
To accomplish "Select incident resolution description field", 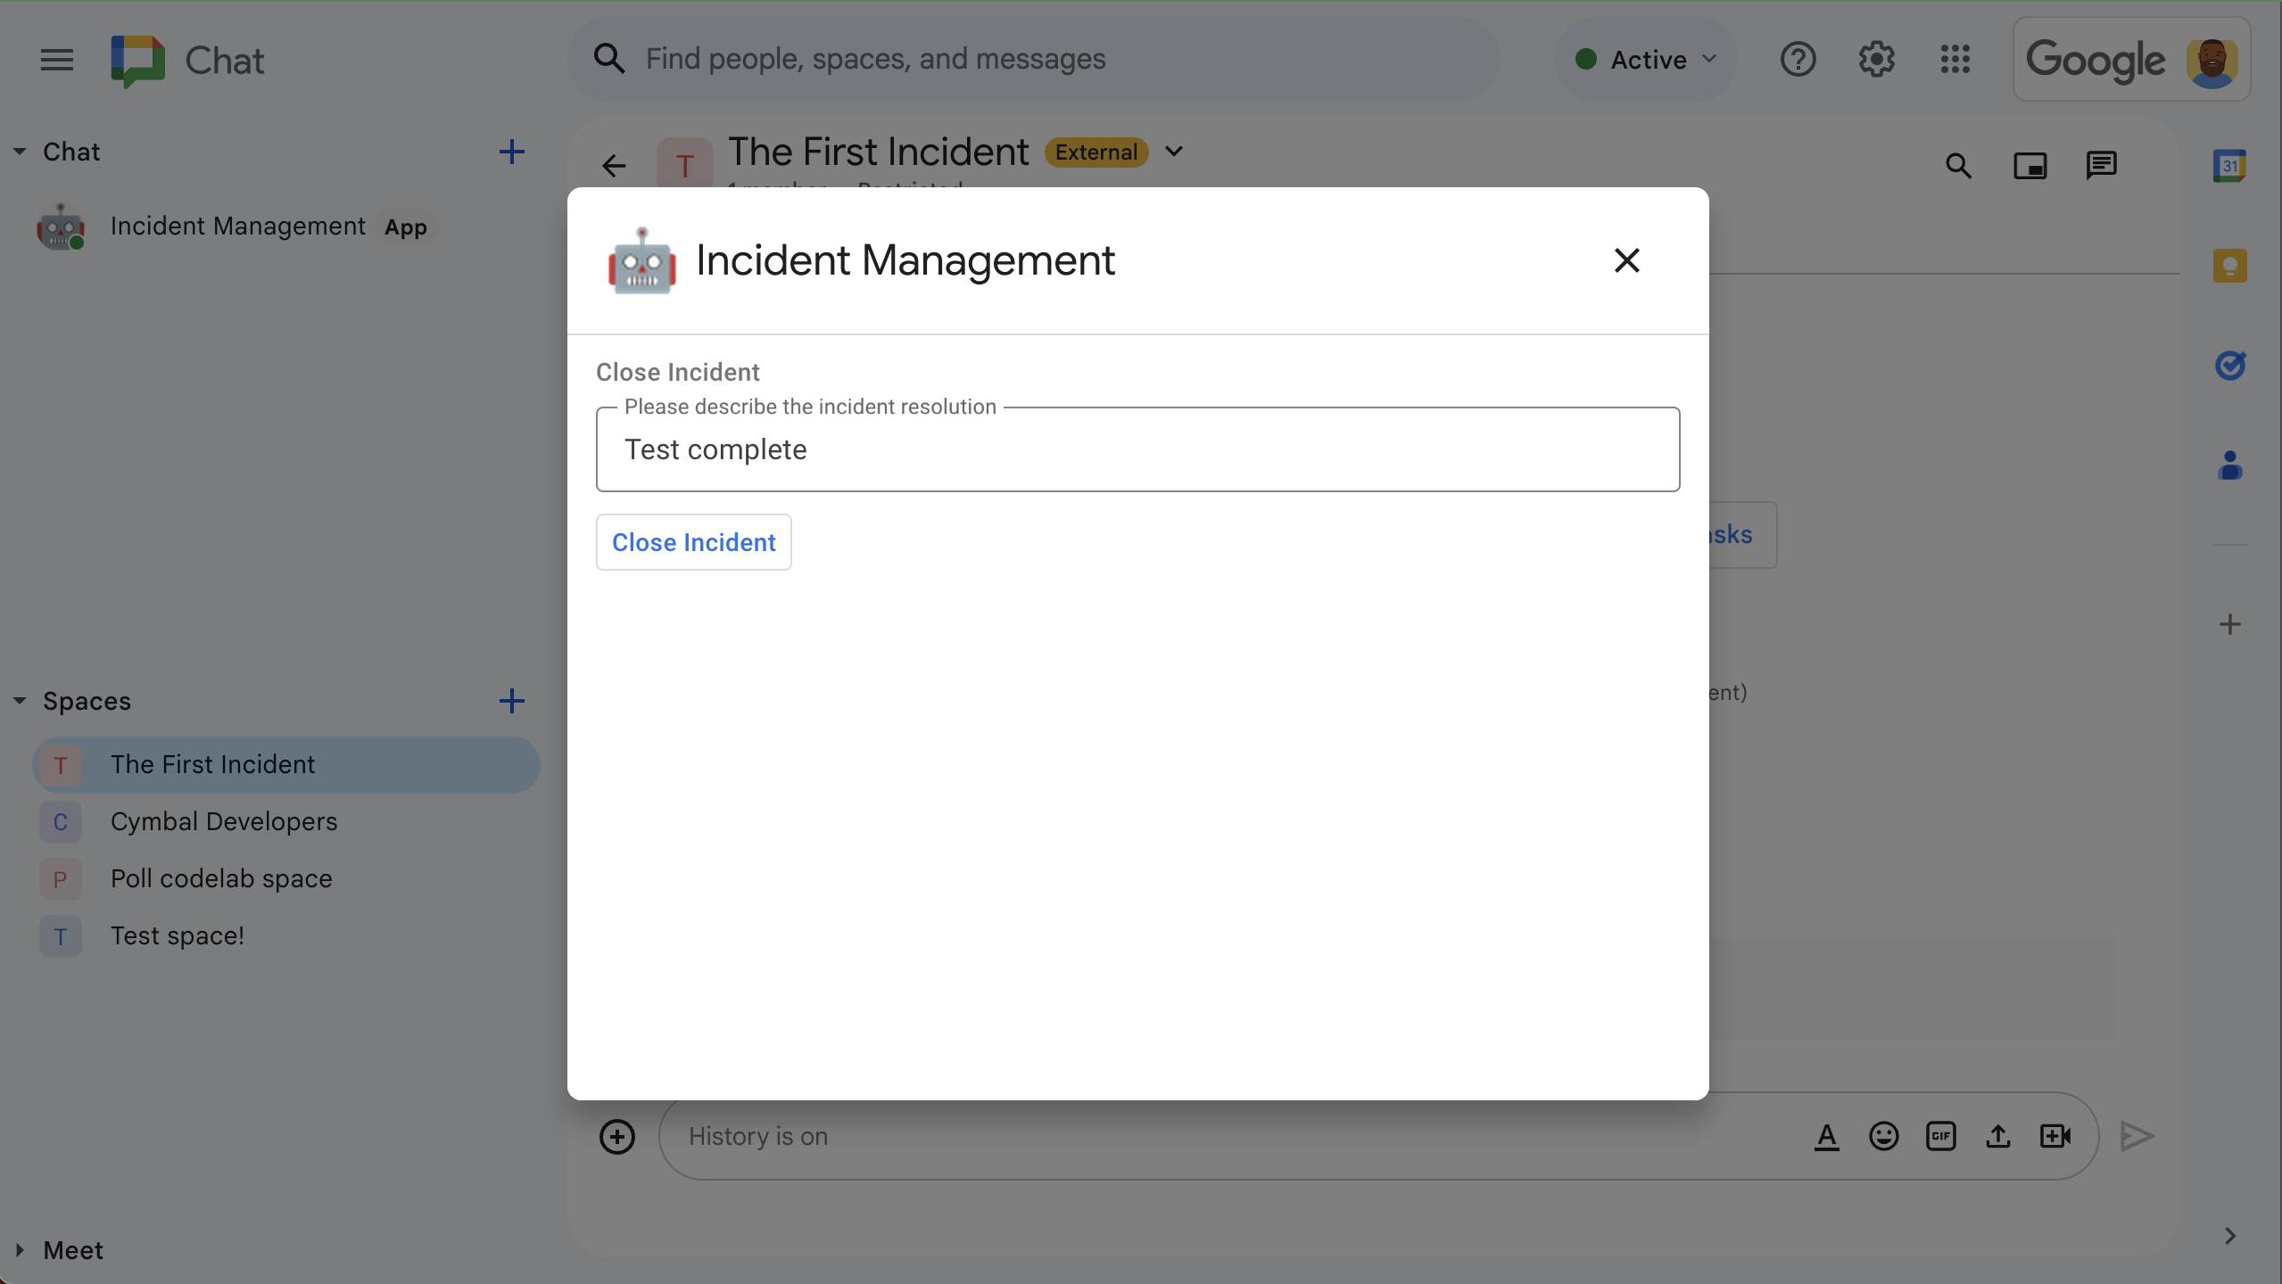I will [x=1137, y=449].
